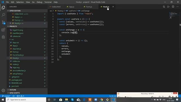Image resolution: width=181 pixels, height=102 pixels.
Task: Switch to the index.html editor tab
Action: pos(56,7)
